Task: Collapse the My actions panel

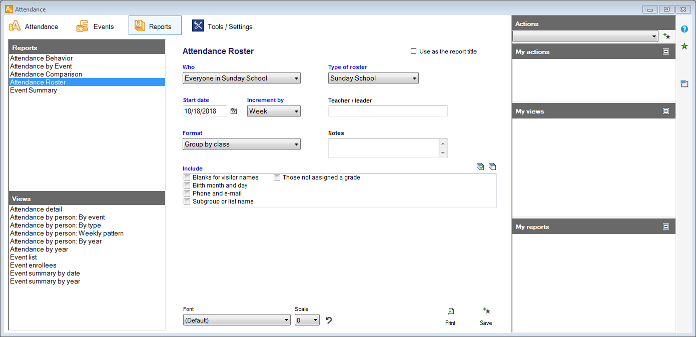Action: 666,51
